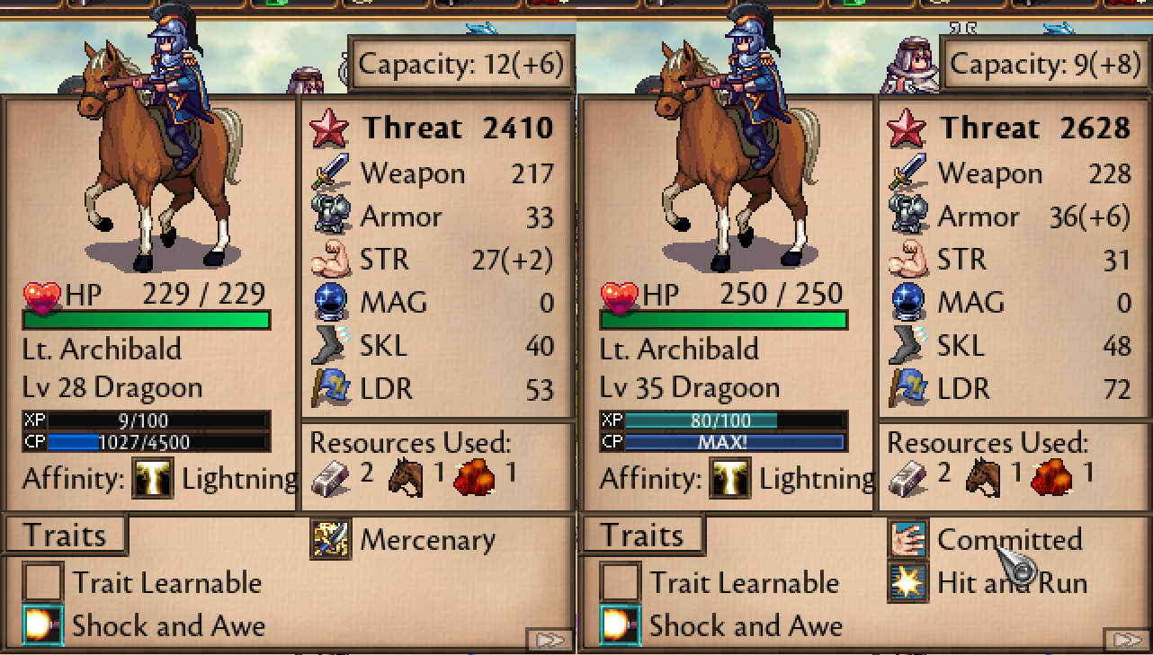Open the Traits tab in right panel
Viewport: 1153px width, 655px height.
coord(644,536)
